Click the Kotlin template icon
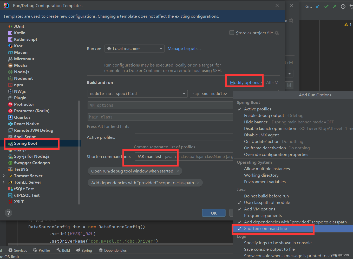Image resolution: width=353 pixels, height=259 pixels. pyautogui.click(x=10, y=33)
